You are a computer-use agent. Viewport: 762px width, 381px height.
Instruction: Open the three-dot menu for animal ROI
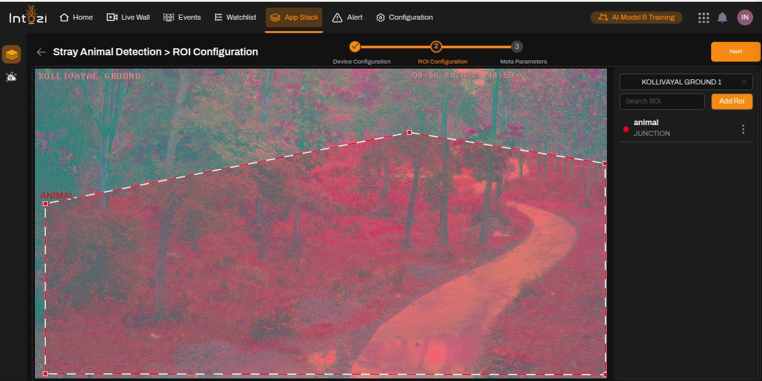pyautogui.click(x=743, y=129)
